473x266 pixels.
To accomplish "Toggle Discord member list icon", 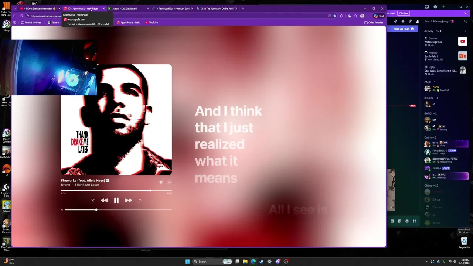I will click(x=418, y=21).
